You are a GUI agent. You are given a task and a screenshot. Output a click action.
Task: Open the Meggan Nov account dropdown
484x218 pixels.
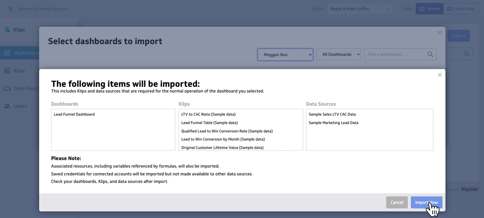tap(285, 55)
